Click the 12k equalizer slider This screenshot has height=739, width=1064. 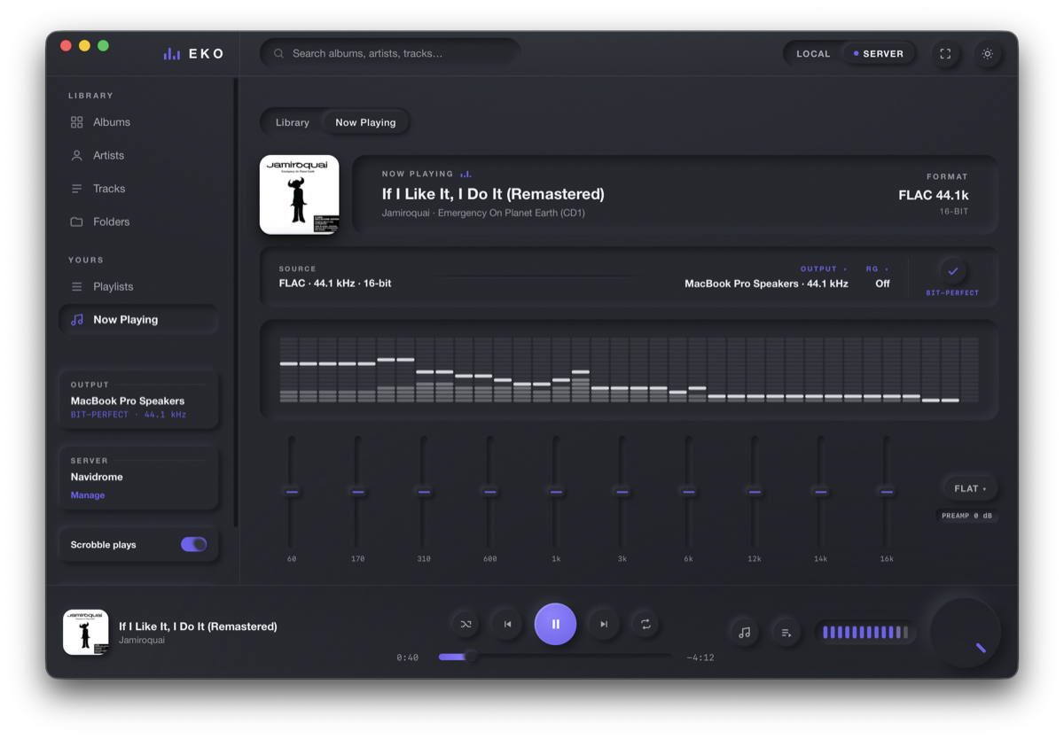tap(754, 492)
